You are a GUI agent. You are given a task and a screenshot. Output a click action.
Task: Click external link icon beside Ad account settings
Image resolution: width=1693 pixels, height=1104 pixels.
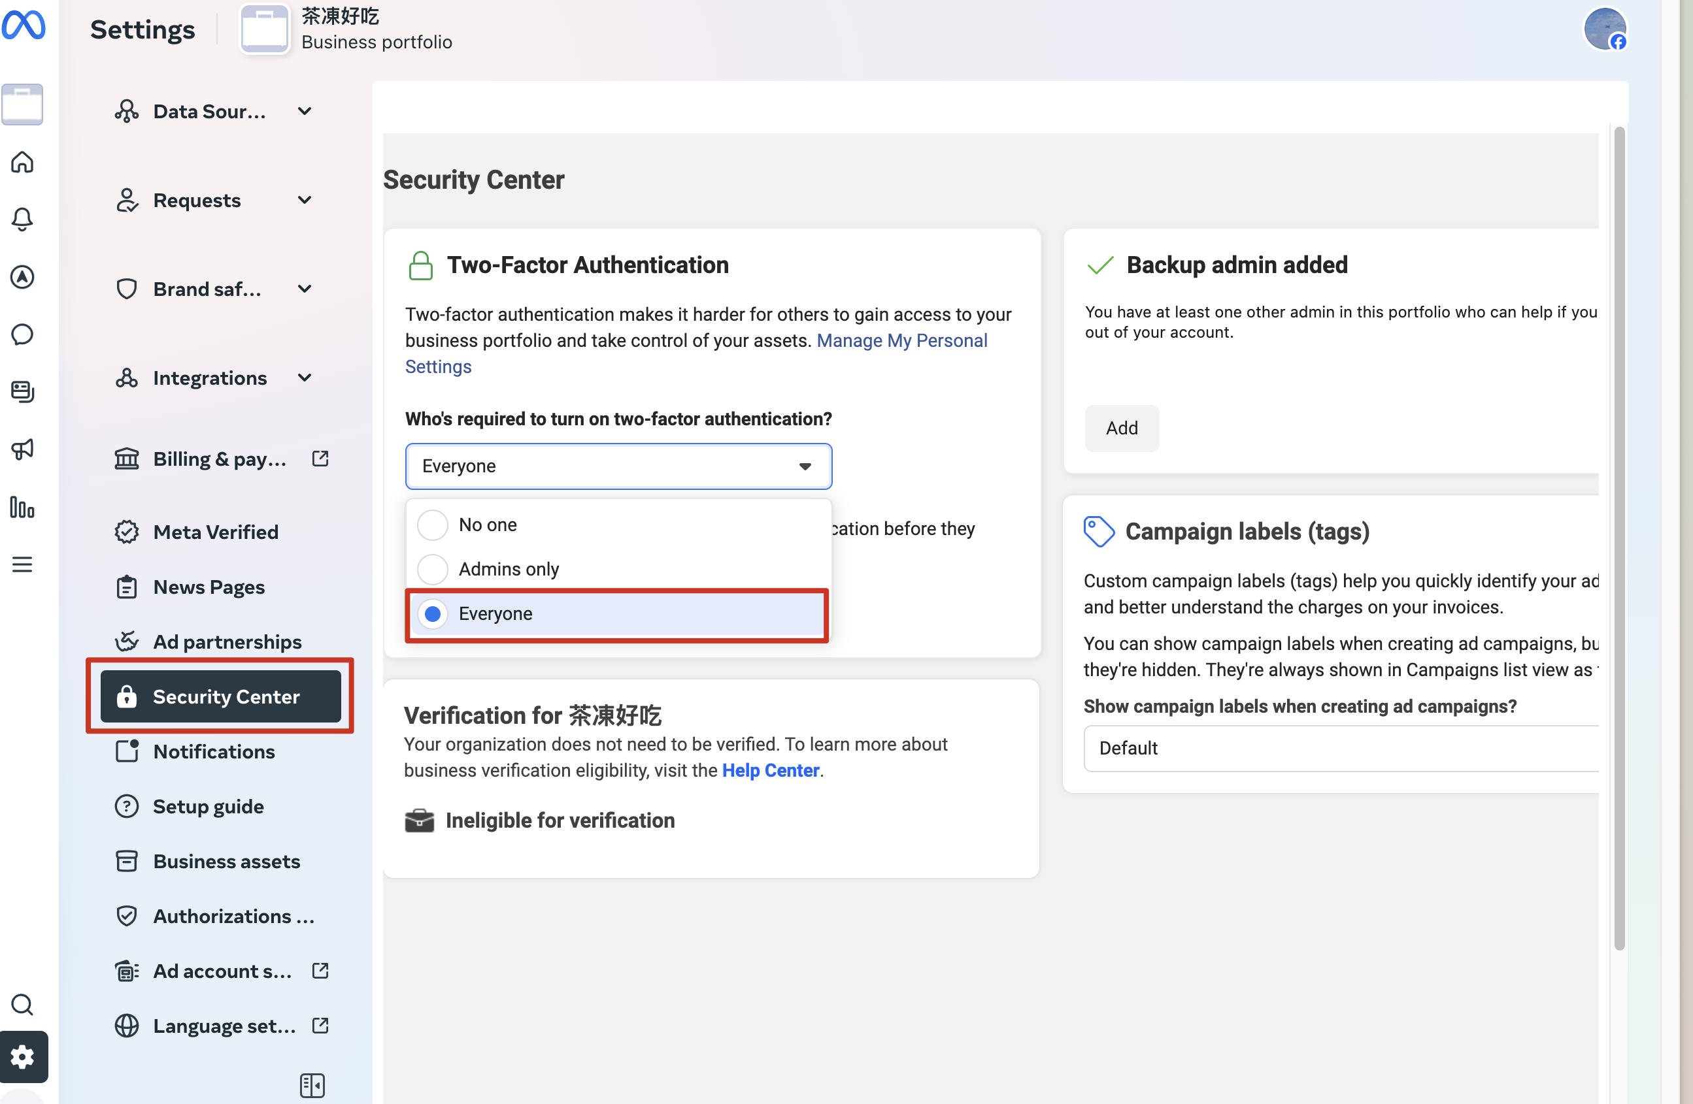click(x=320, y=970)
